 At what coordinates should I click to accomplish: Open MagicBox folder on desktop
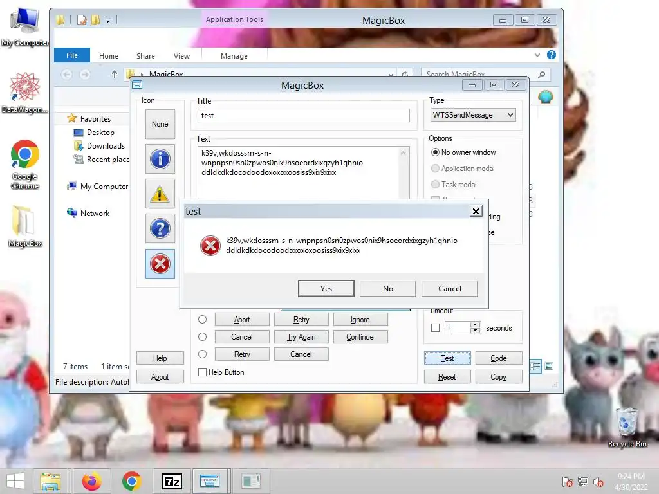pos(25,226)
